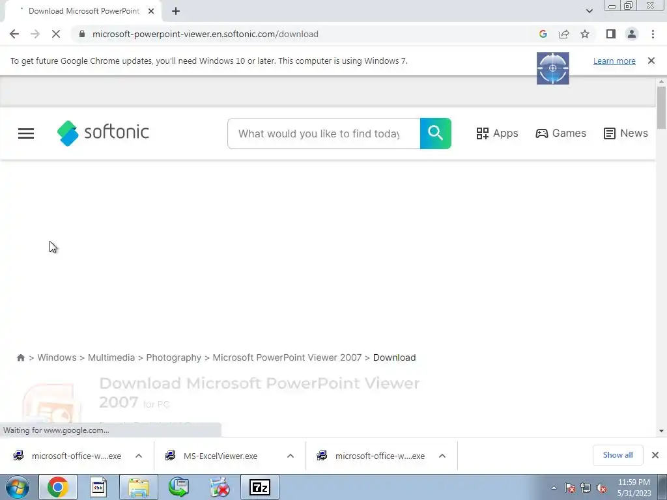Open taskbar app with red X

(220, 487)
